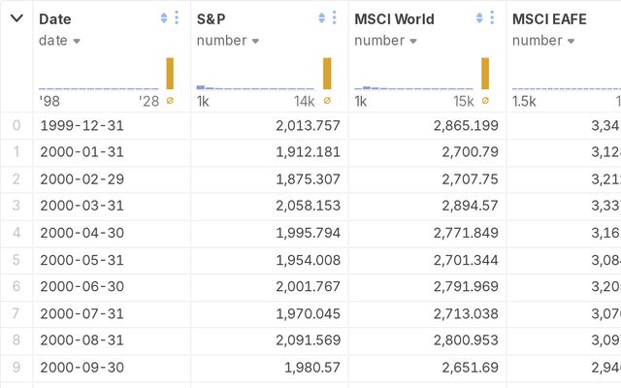The image size is (621, 388).
Task: Change Date column type dropdown
Action: tap(60, 41)
